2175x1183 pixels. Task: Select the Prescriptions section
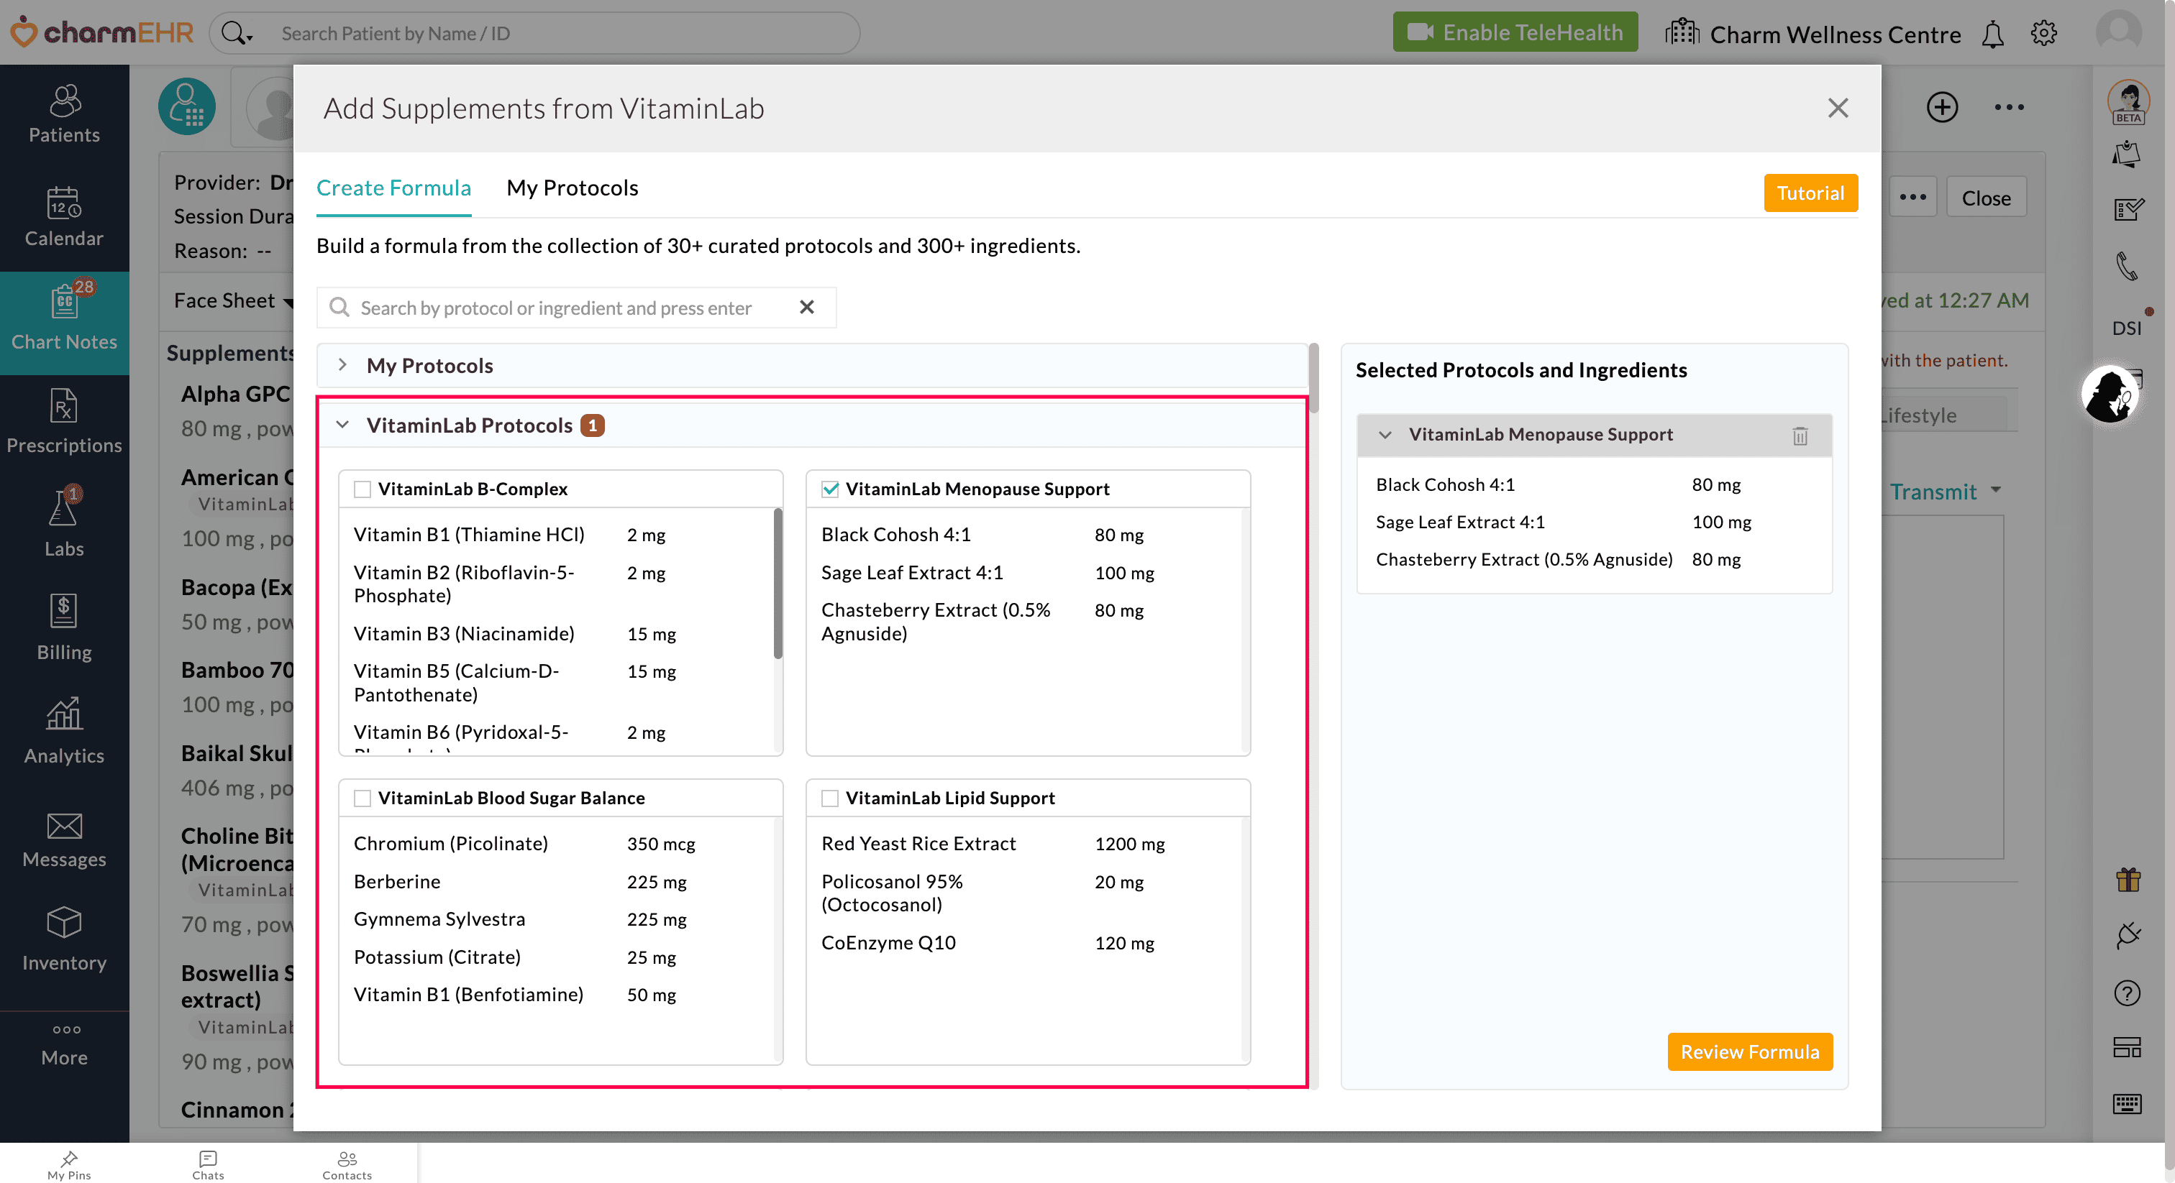pos(64,422)
